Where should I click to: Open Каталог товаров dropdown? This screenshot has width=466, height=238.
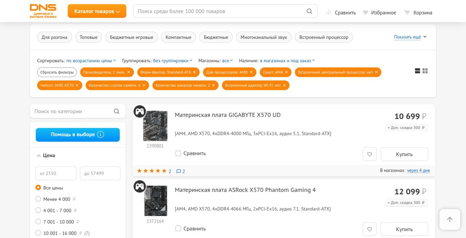click(97, 11)
